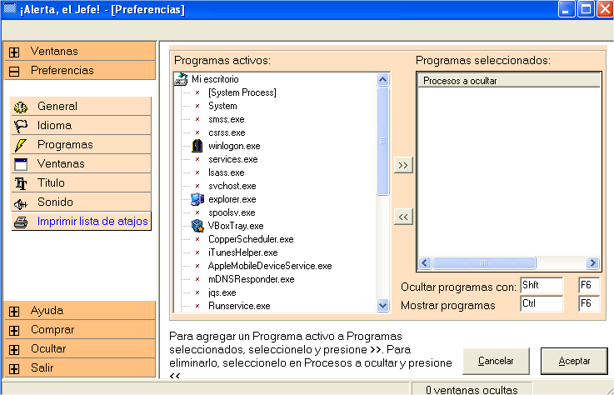Click the Programas lightning bolt icon
Screen dimensions: 614x395
20,145
